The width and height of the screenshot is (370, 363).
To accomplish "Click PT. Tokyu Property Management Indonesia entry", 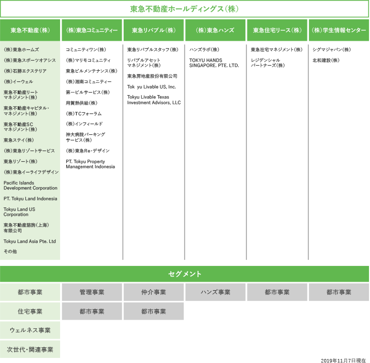I will [x=91, y=164].
